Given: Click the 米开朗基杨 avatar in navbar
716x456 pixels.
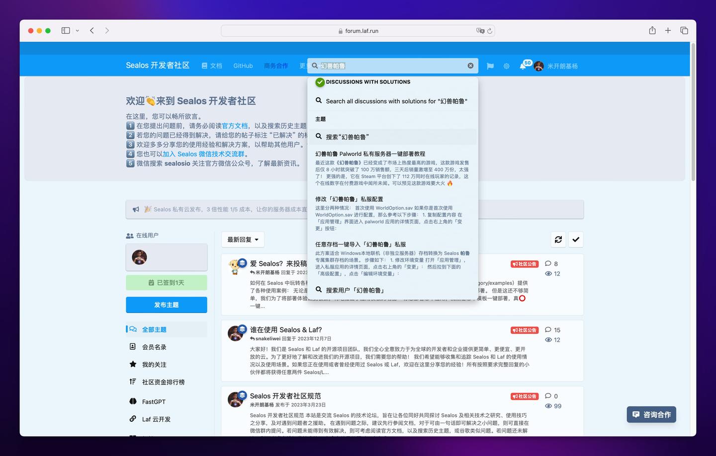Looking at the screenshot, I should 538,65.
